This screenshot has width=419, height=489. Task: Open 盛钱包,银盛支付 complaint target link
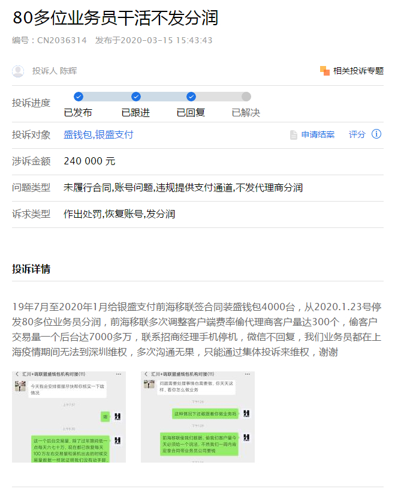(98, 135)
